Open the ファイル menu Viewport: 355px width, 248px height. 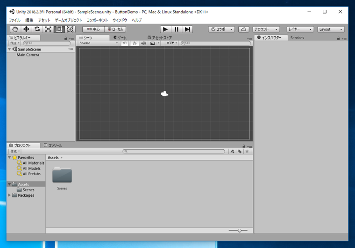[x=14, y=20]
